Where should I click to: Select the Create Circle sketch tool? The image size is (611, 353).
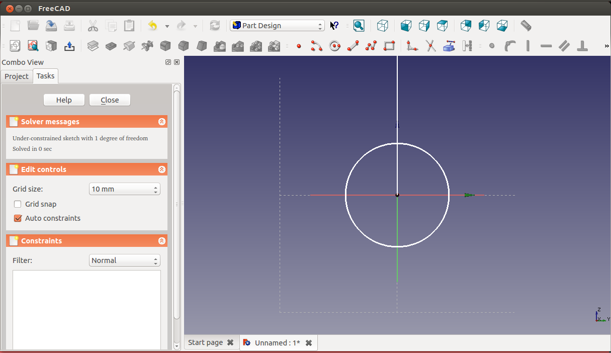(335, 46)
